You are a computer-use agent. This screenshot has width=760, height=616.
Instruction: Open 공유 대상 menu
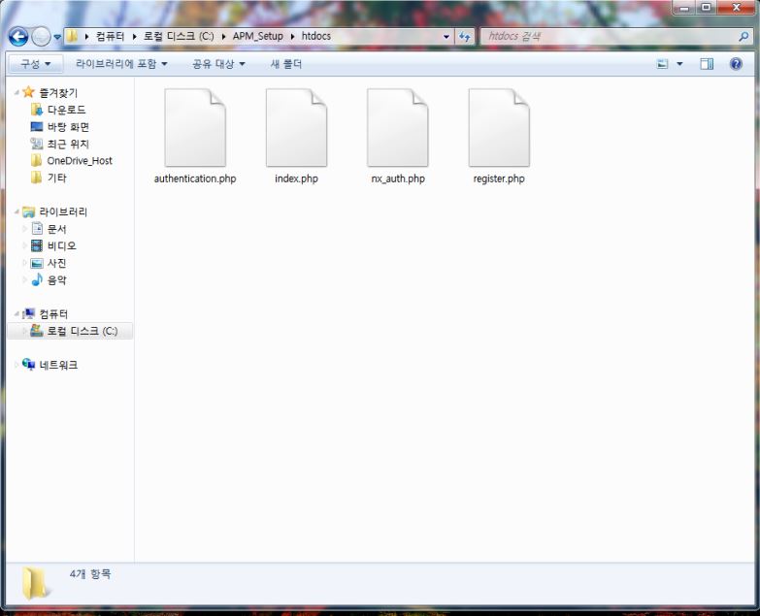coord(218,64)
